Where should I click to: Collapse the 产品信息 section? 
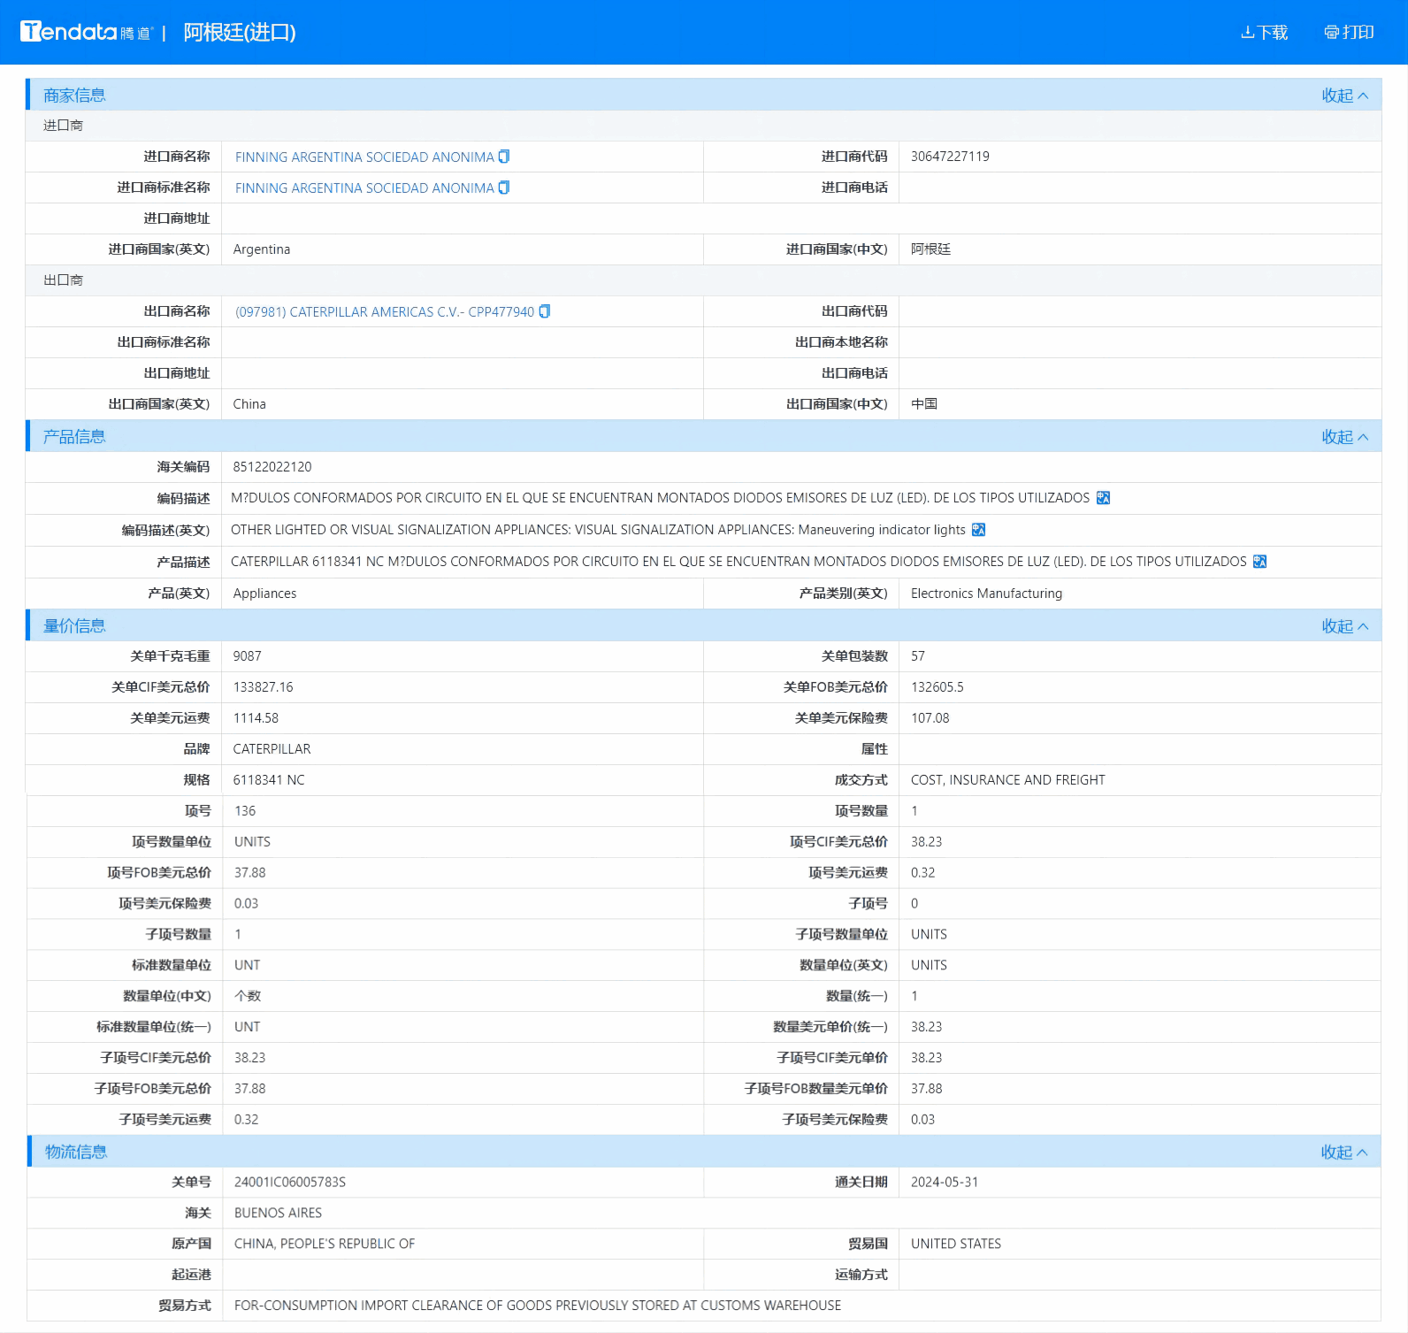pos(1344,437)
